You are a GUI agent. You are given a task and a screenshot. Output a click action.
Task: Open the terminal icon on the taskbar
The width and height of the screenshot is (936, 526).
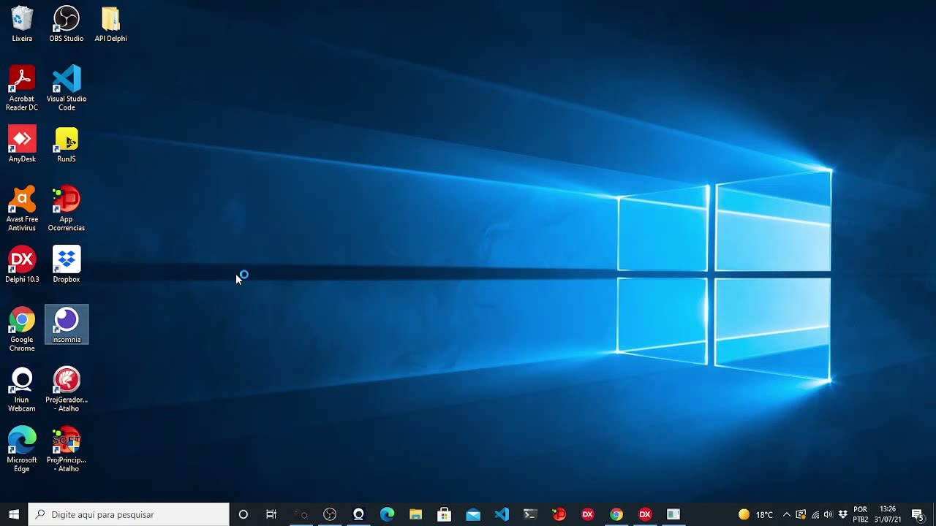[530, 514]
